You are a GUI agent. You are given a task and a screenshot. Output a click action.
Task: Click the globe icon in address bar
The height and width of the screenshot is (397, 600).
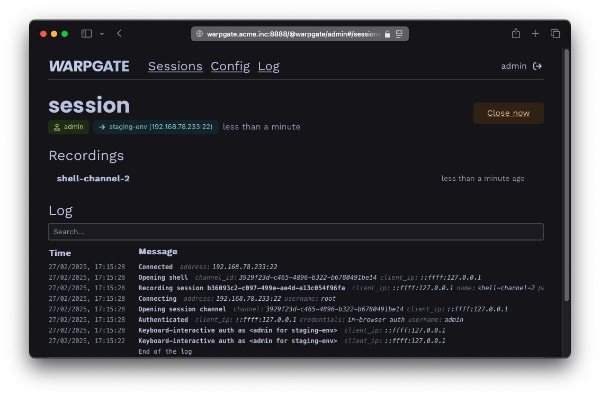pos(200,34)
